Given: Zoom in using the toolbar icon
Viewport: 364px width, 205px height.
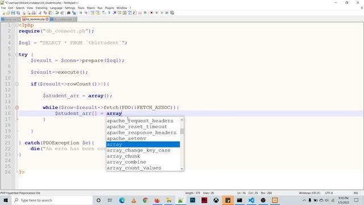Looking at the screenshot, I should click(81, 13).
